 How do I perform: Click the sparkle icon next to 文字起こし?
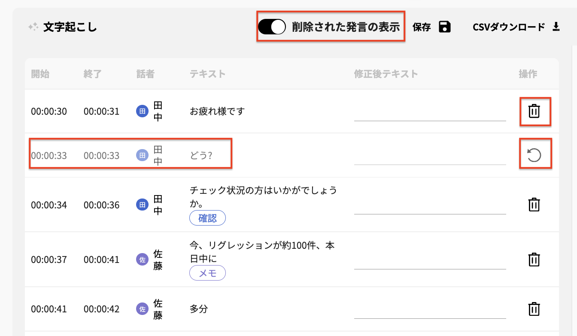[33, 27]
